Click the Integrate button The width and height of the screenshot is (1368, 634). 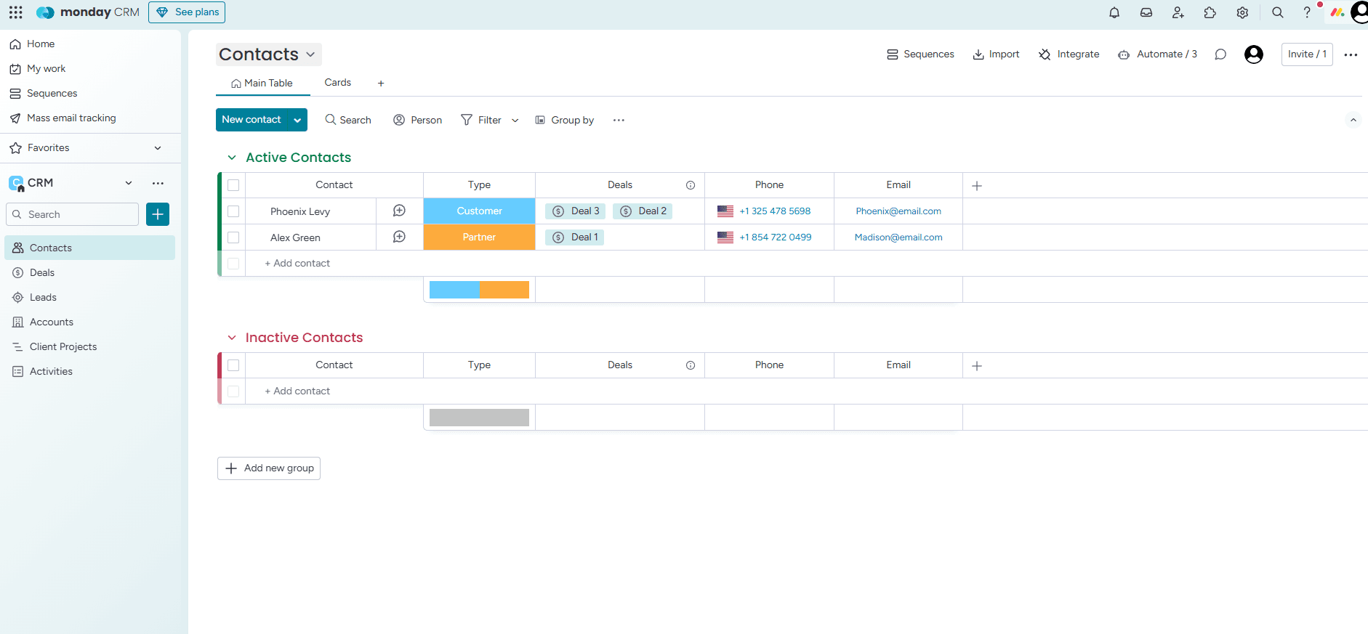pyautogui.click(x=1069, y=54)
